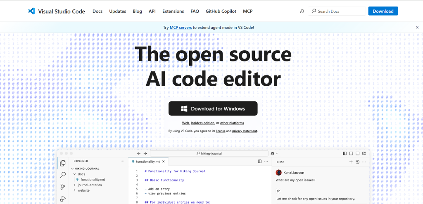Click the EXPLORER panel heading
423x204 pixels.
pyautogui.click(x=81, y=161)
